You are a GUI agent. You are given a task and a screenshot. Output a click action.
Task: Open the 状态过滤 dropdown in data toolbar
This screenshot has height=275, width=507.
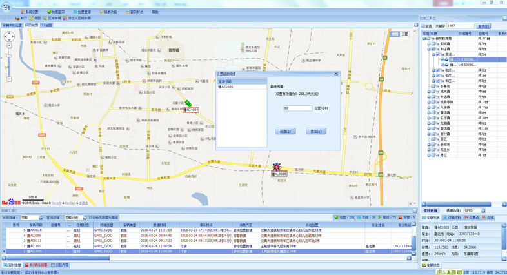click(x=40, y=218)
